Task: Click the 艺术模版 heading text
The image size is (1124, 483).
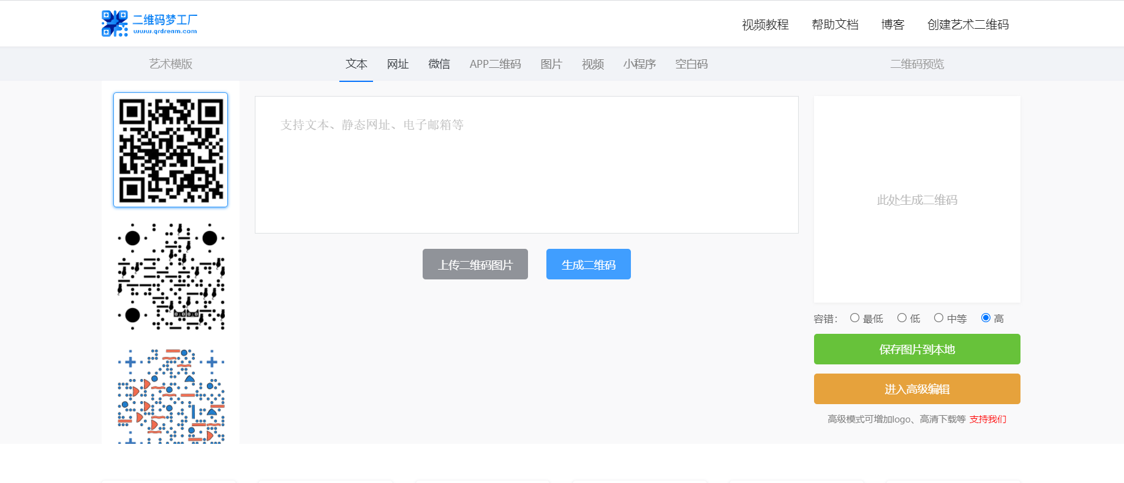Action: point(171,64)
